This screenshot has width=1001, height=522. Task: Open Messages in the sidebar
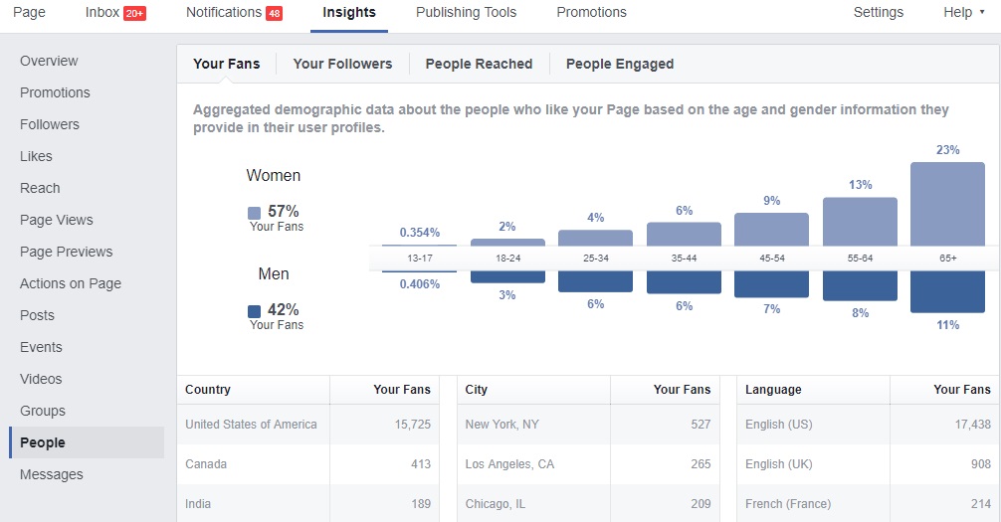52,474
